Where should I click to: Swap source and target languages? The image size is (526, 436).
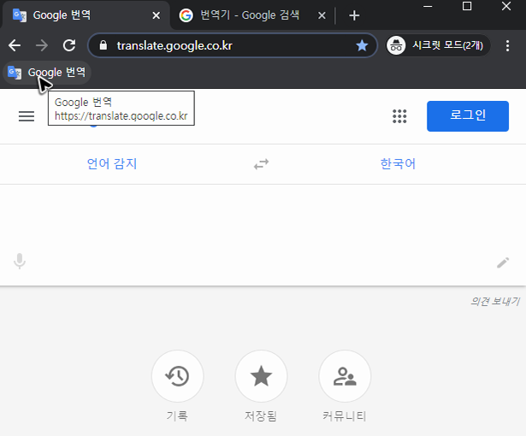pos(261,164)
